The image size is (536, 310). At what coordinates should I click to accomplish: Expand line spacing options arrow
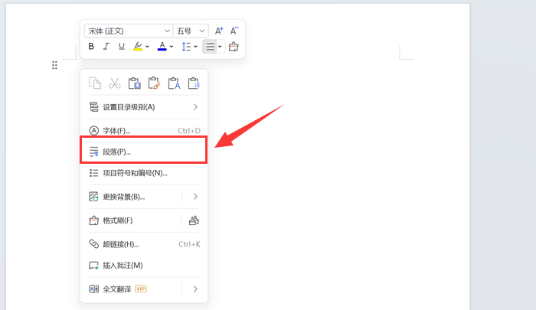[x=195, y=47]
